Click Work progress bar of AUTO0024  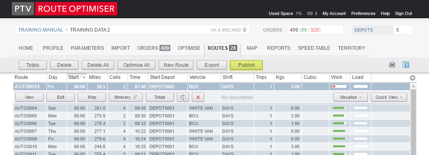[x=340, y=87]
